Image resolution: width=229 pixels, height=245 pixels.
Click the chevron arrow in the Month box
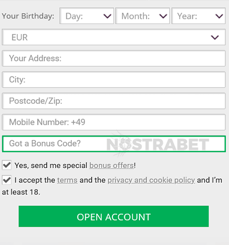coord(163,16)
